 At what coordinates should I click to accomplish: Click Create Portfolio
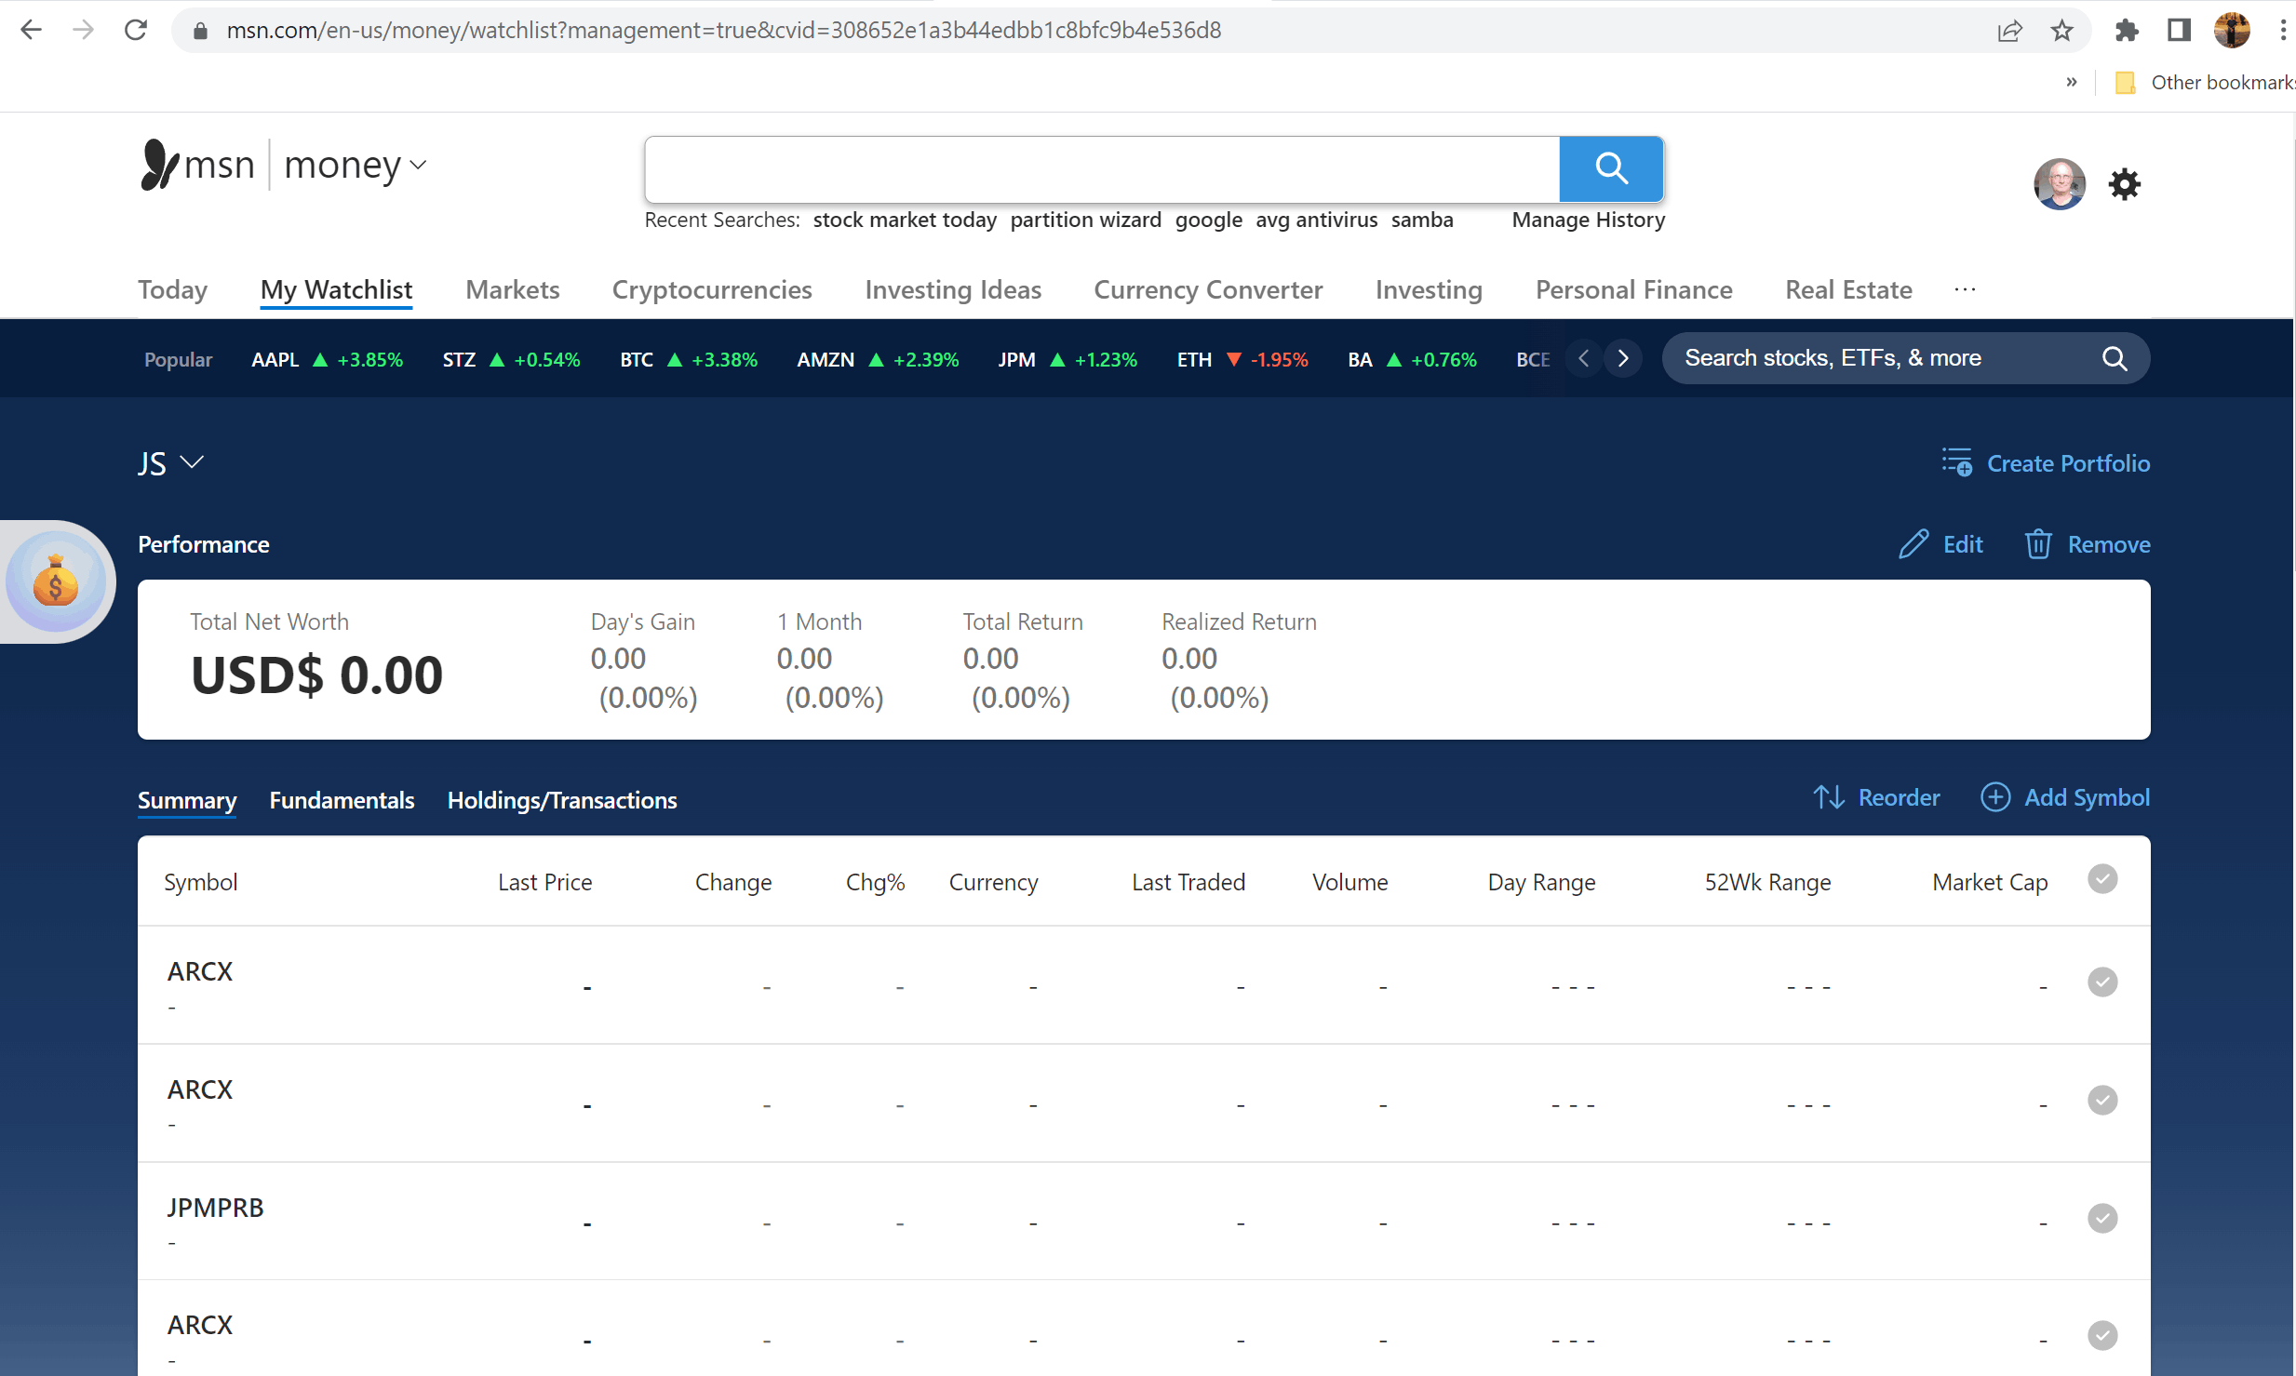click(2046, 463)
